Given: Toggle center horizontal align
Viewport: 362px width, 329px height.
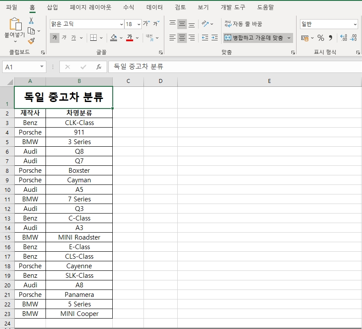Looking at the screenshot, I should point(182,38).
